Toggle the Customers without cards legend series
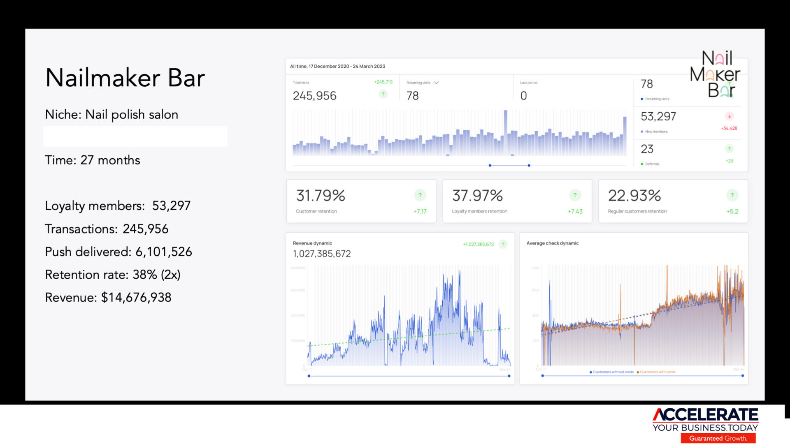The height and width of the screenshot is (444, 790). pos(612,372)
